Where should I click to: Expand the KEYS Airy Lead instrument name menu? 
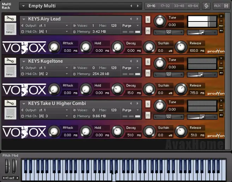(x=24, y=19)
